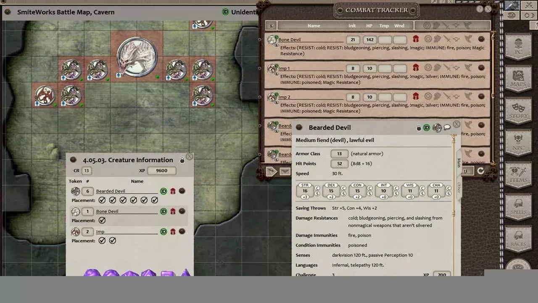Click the ID icon for Imp encounter row
Image resolution: width=538 pixels, height=303 pixels.
pos(164,231)
